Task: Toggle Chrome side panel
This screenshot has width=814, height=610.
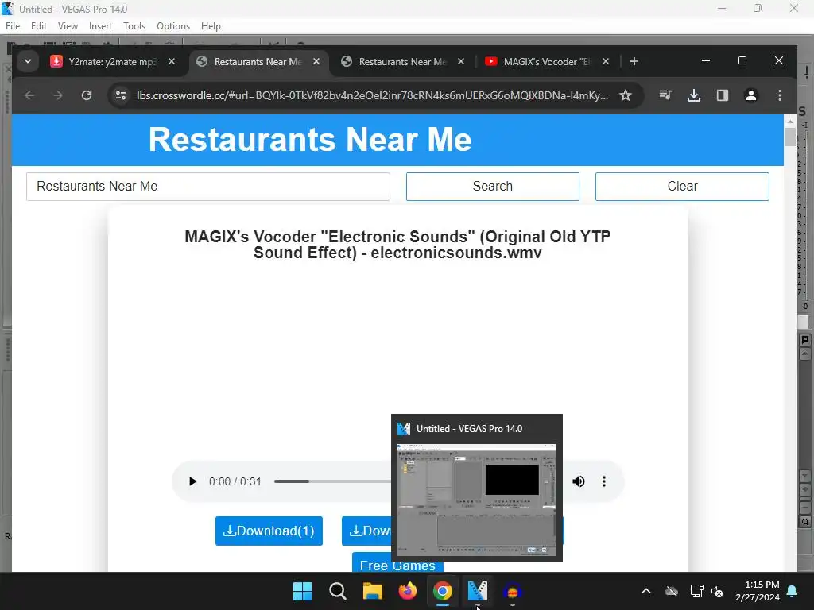Action: point(723,95)
